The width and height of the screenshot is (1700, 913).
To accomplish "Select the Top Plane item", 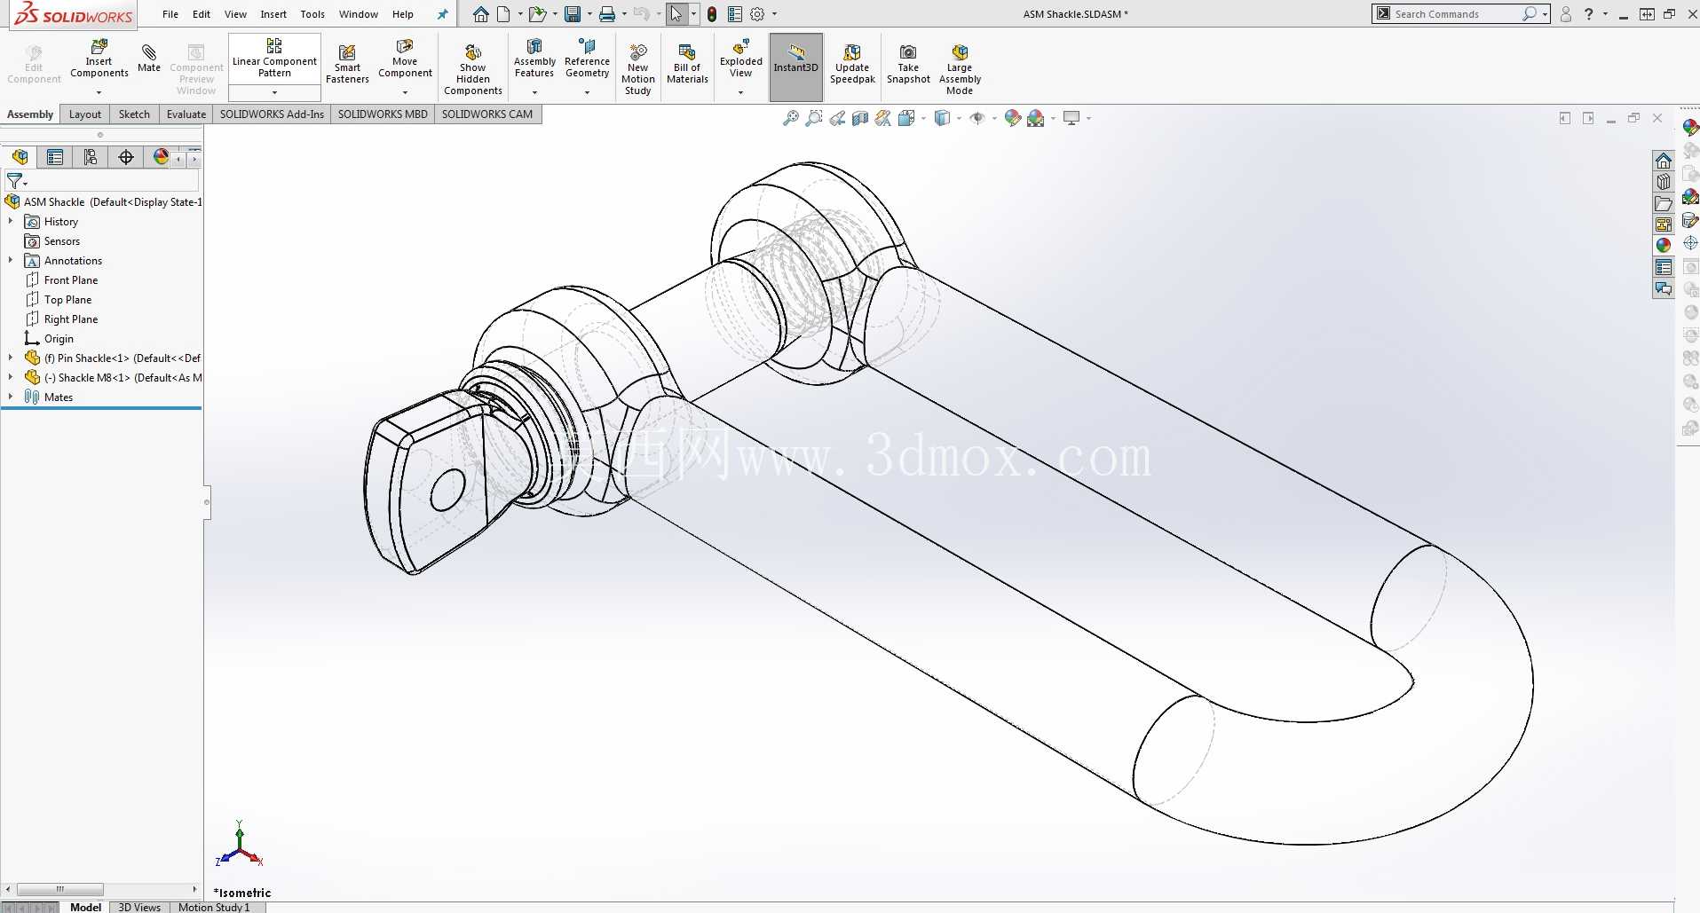I will tap(67, 300).
